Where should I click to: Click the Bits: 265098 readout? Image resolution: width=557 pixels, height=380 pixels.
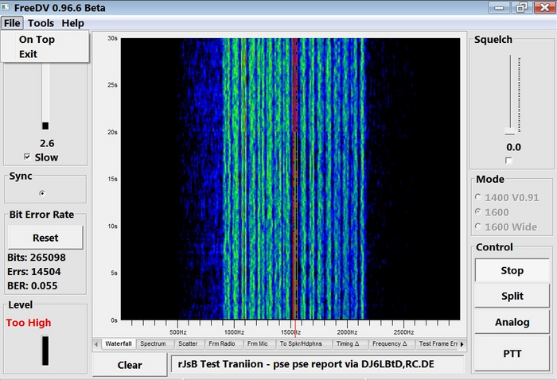[37, 258]
